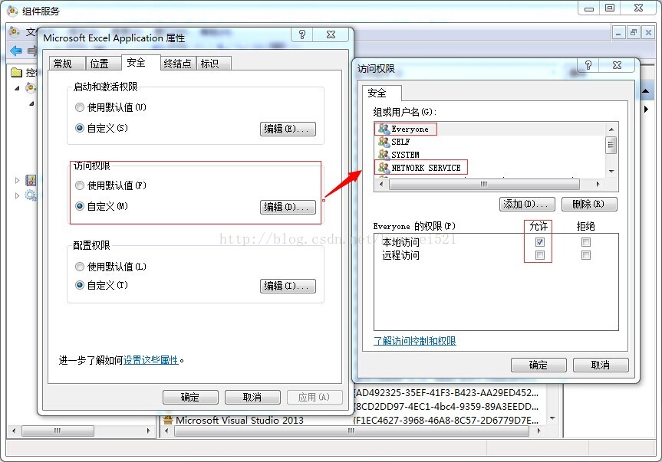Click the {AD492325-35EF-41F3 GUID entry

pos(446,392)
